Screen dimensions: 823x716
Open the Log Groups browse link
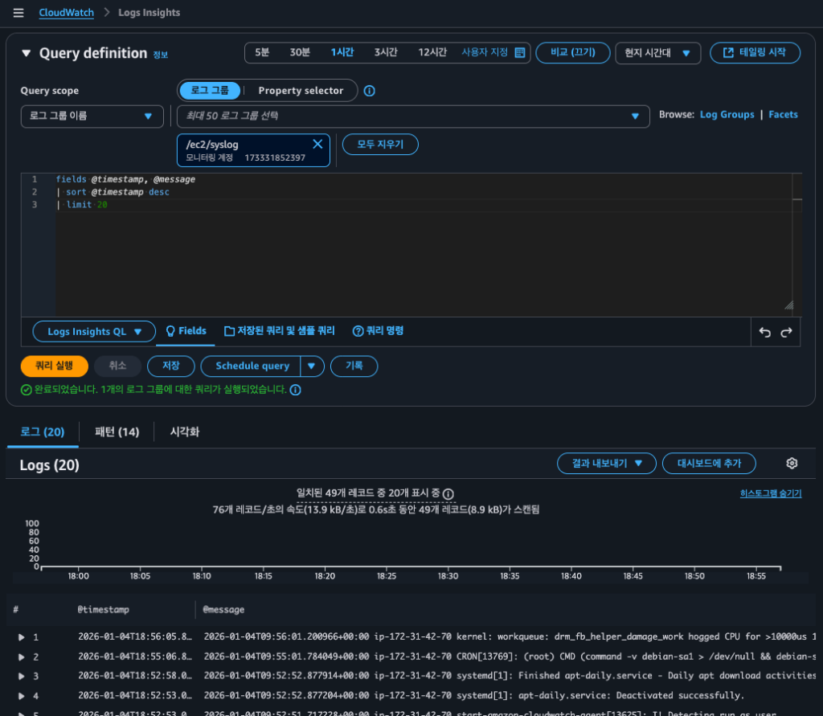click(727, 115)
